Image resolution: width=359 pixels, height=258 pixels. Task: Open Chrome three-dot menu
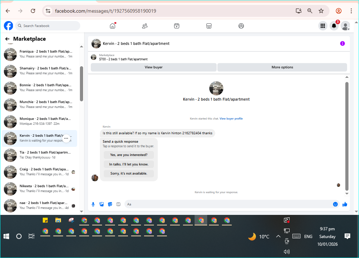[351, 11]
